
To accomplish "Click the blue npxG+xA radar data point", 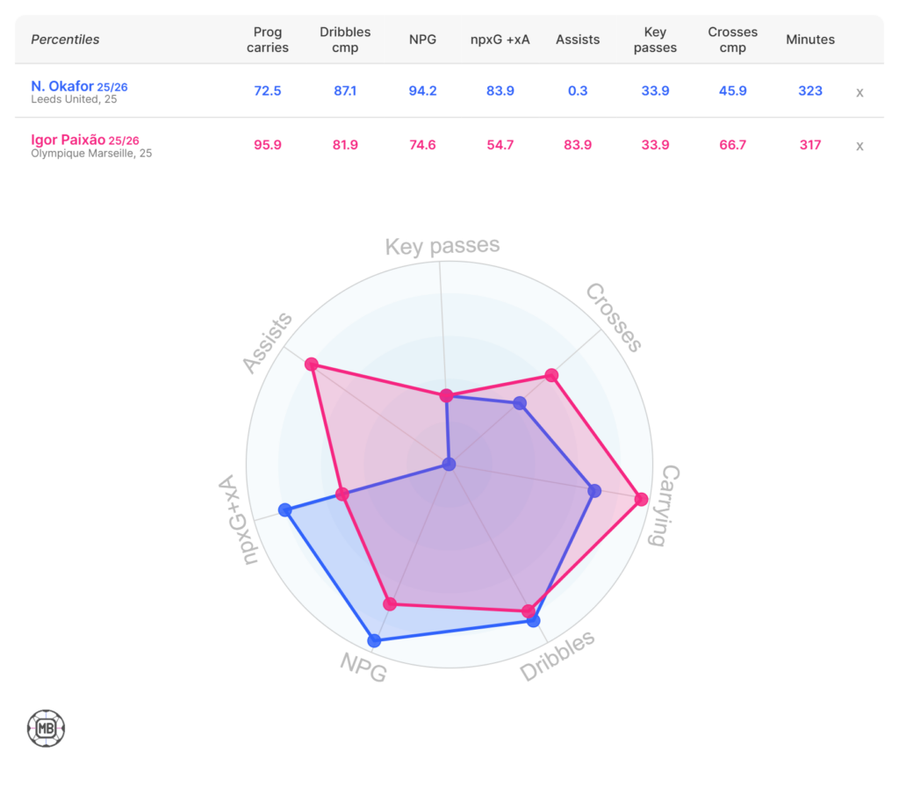I will click(284, 509).
